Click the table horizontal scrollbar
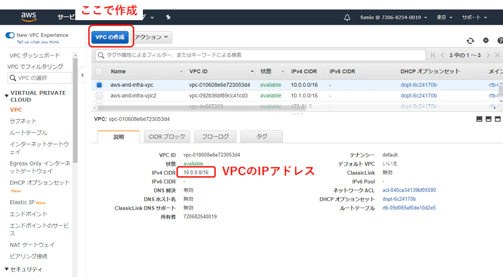 point(201,108)
